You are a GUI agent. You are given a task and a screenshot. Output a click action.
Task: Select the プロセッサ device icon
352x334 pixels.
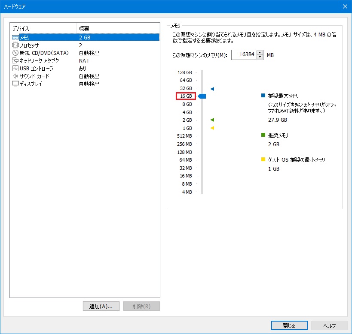(x=15, y=45)
